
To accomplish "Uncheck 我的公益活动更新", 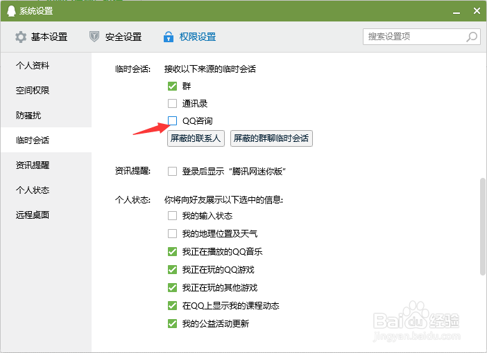I will click(172, 323).
